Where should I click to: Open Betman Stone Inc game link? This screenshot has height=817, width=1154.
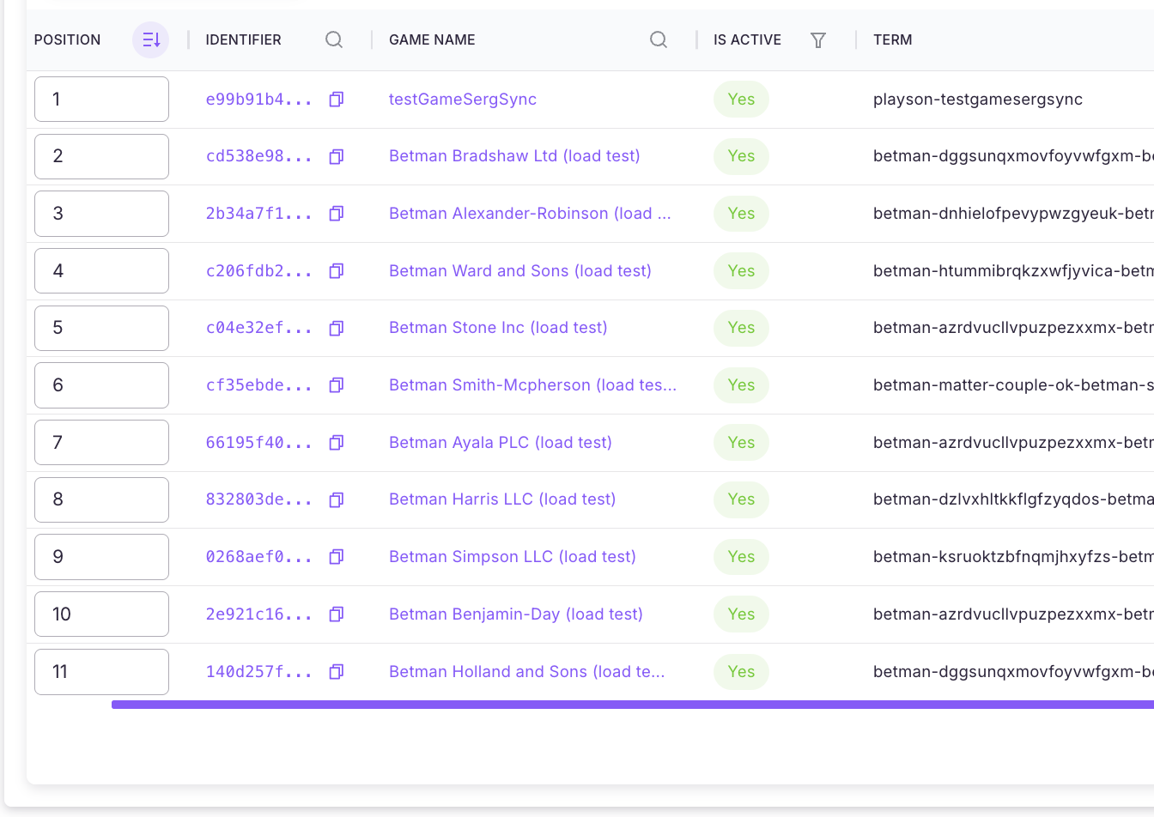[498, 328]
